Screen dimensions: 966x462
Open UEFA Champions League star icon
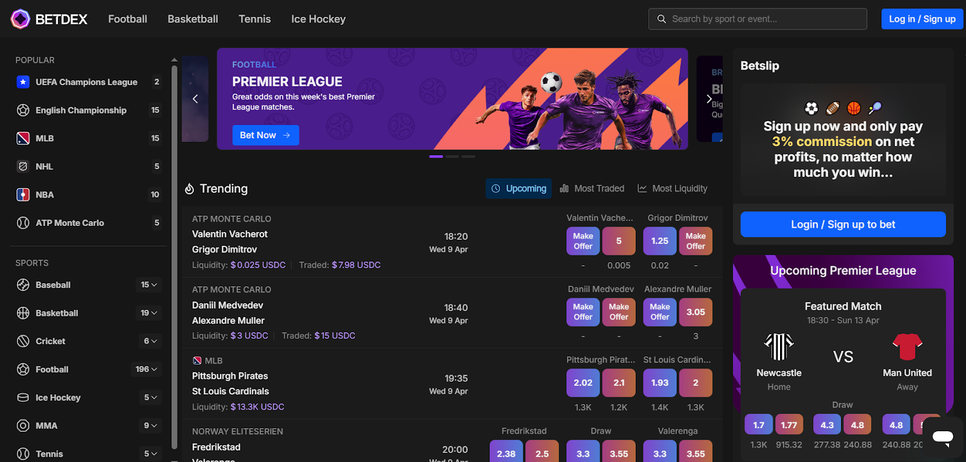(x=23, y=82)
